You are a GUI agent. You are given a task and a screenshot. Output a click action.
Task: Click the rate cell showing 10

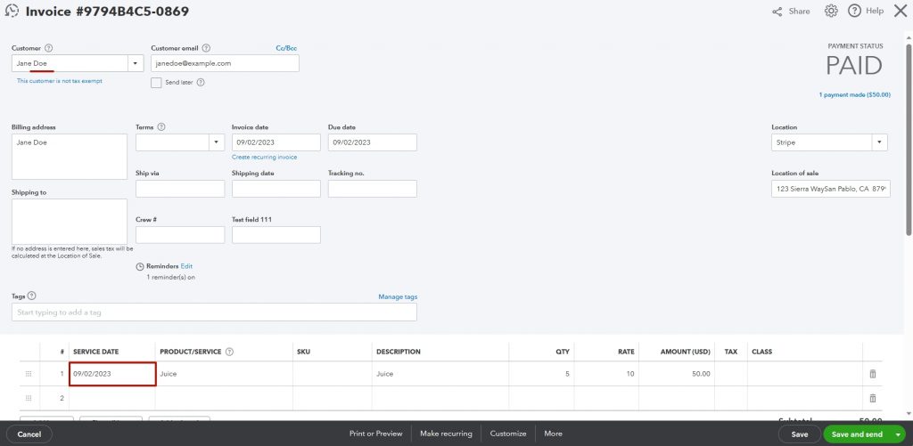pos(606,374)
